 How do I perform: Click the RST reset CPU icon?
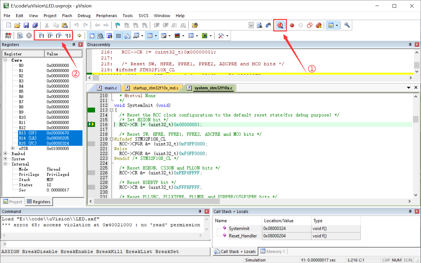[x=8, y=36]
